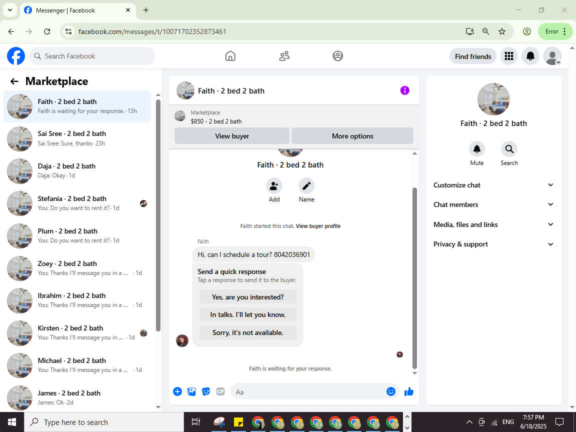The image size is (576, 432).
Task: Reload the Facebook page
Action: (47, 31)
